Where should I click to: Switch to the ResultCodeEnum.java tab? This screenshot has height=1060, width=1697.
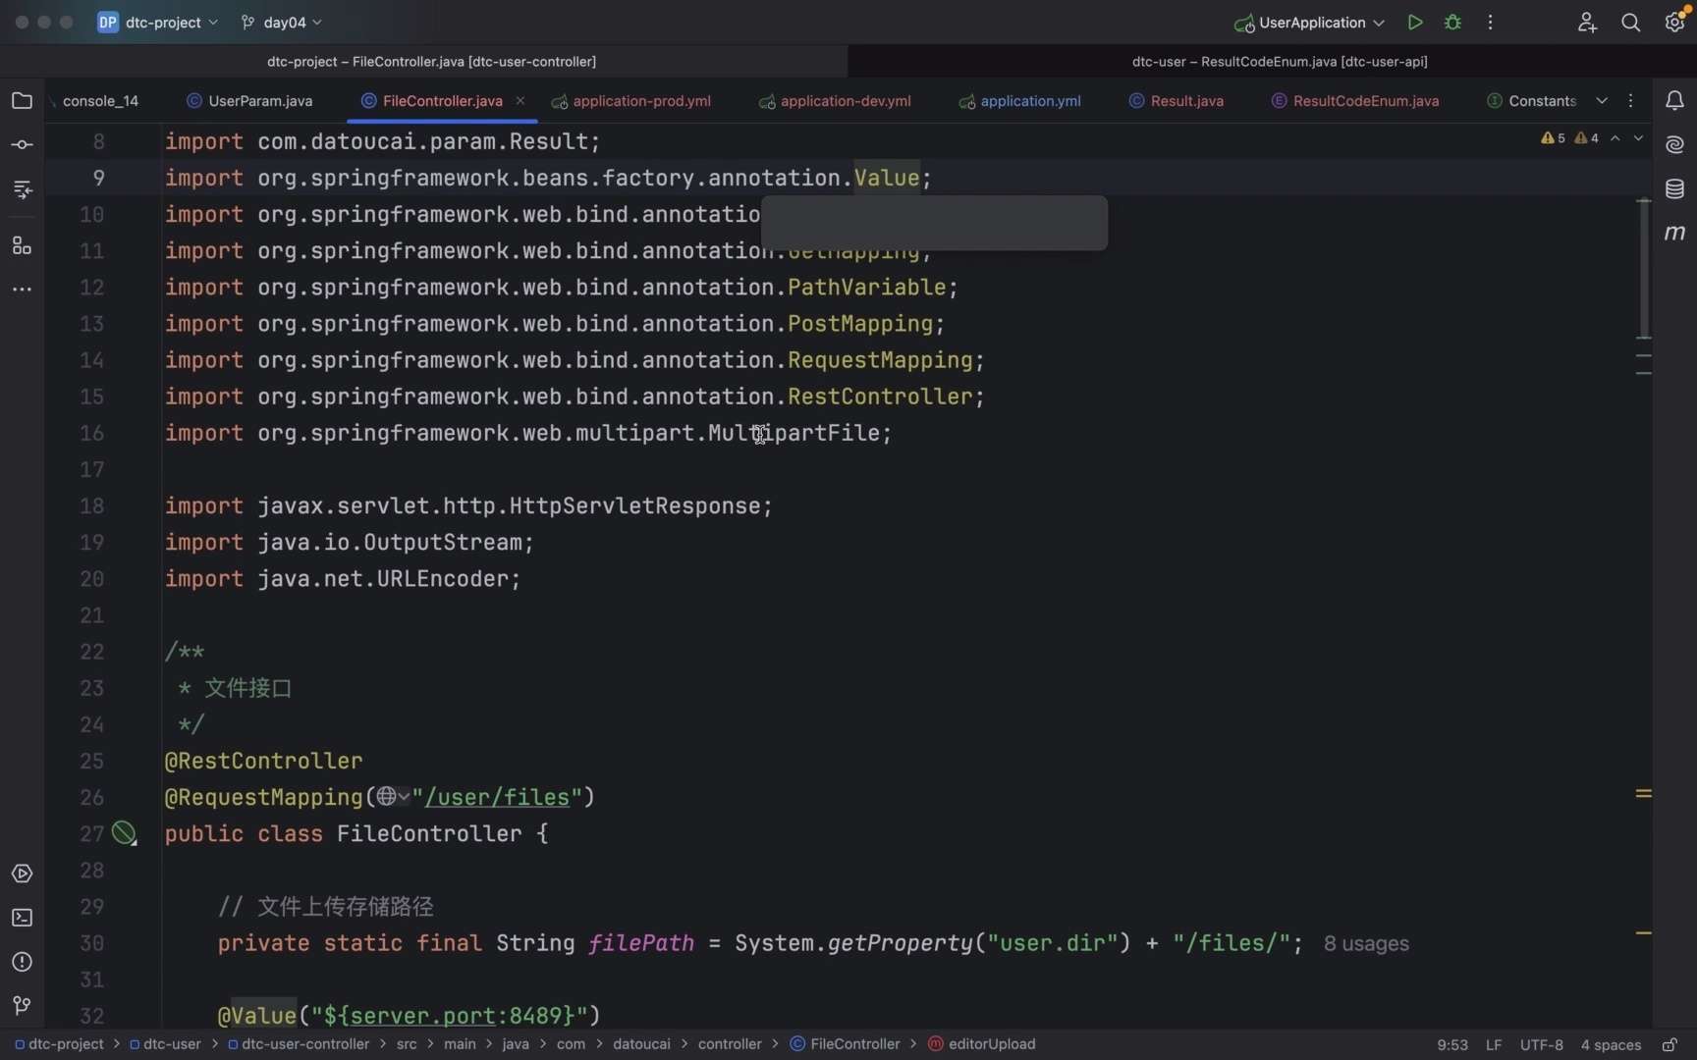coord(1365,101)
